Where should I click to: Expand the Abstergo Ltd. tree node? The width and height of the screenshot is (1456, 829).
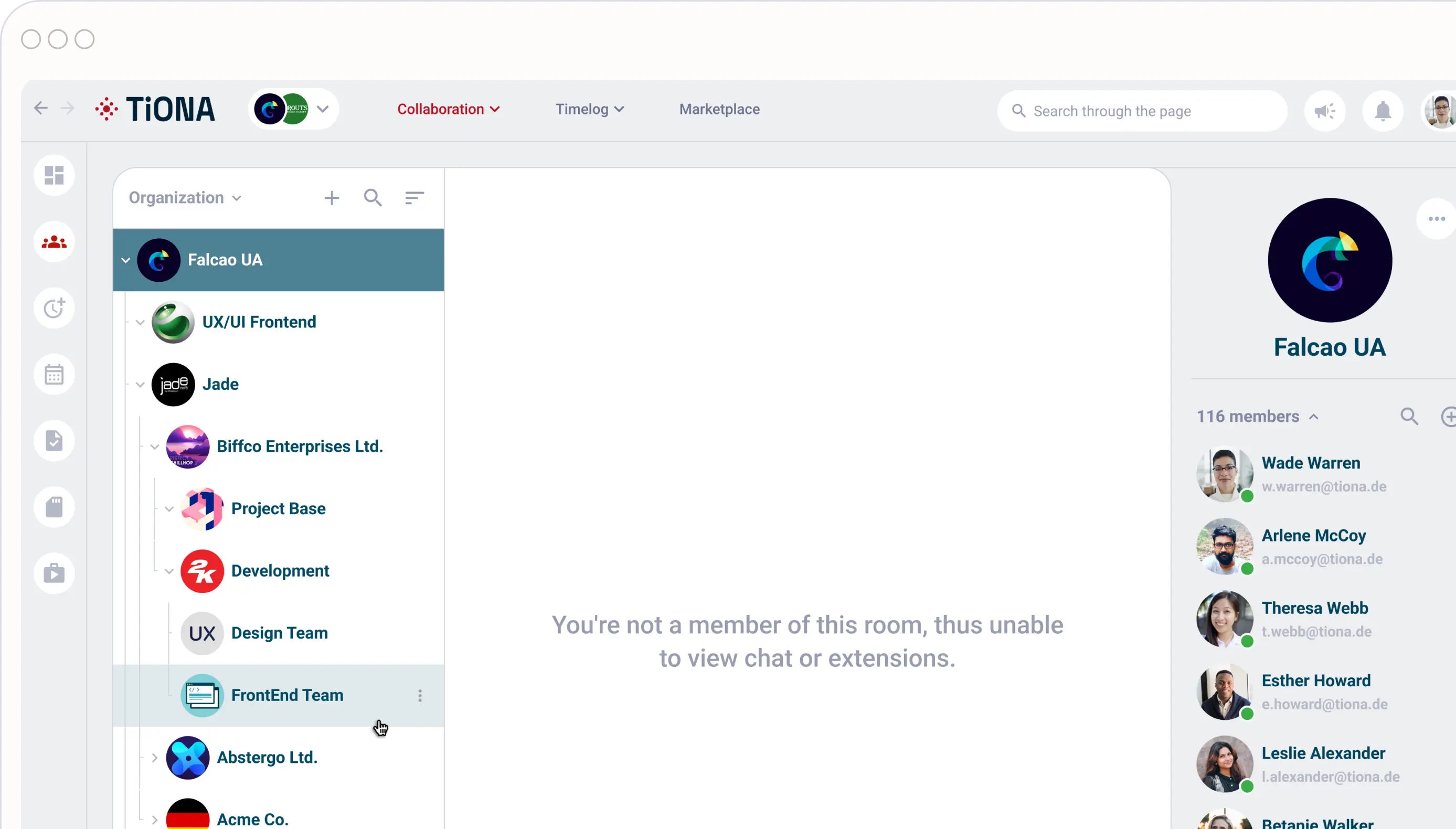click(x=154, y=758)
